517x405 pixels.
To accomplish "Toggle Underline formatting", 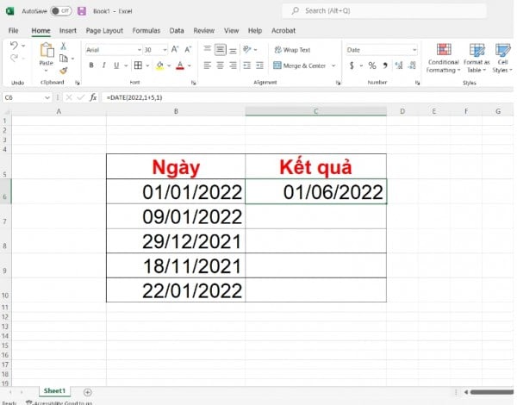I will (x=116, y=65).
